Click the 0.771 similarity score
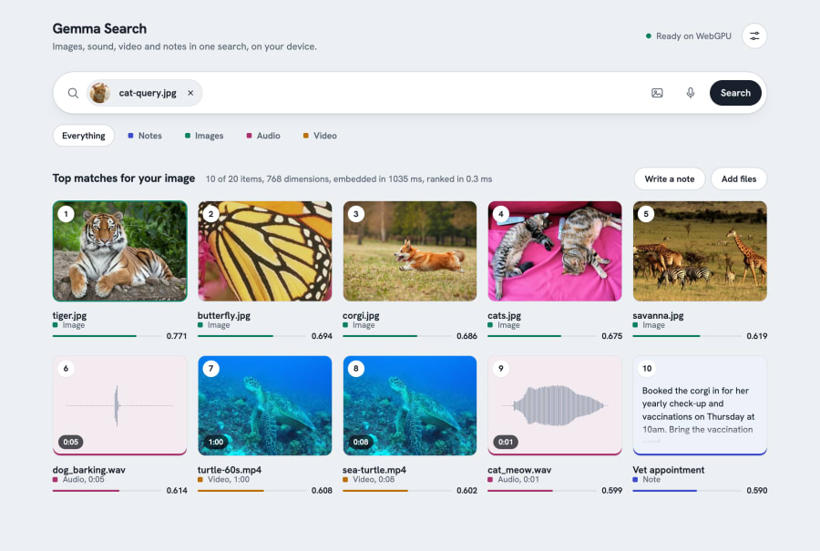The height and width of the screenshot is (551, 820). pos(176,336)
